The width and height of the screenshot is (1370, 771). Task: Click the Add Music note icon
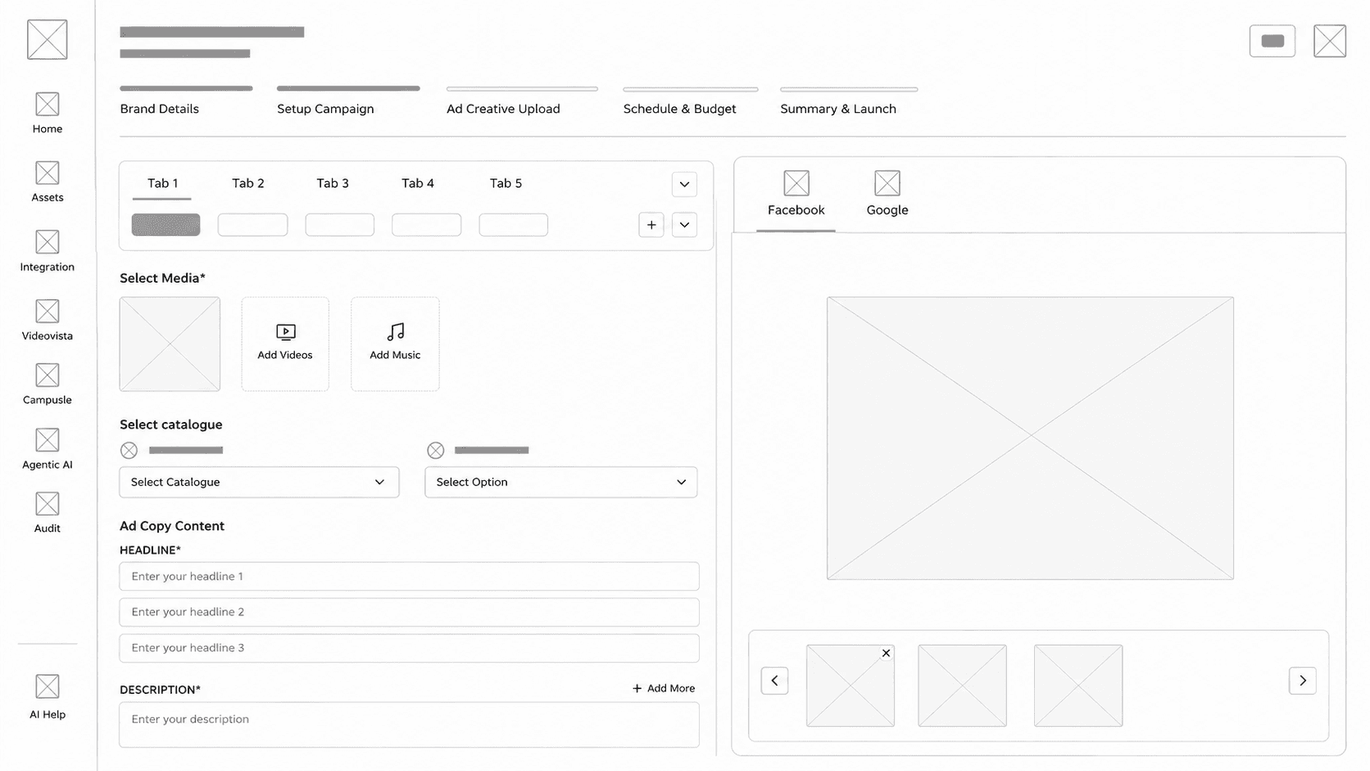click(396, 332)
